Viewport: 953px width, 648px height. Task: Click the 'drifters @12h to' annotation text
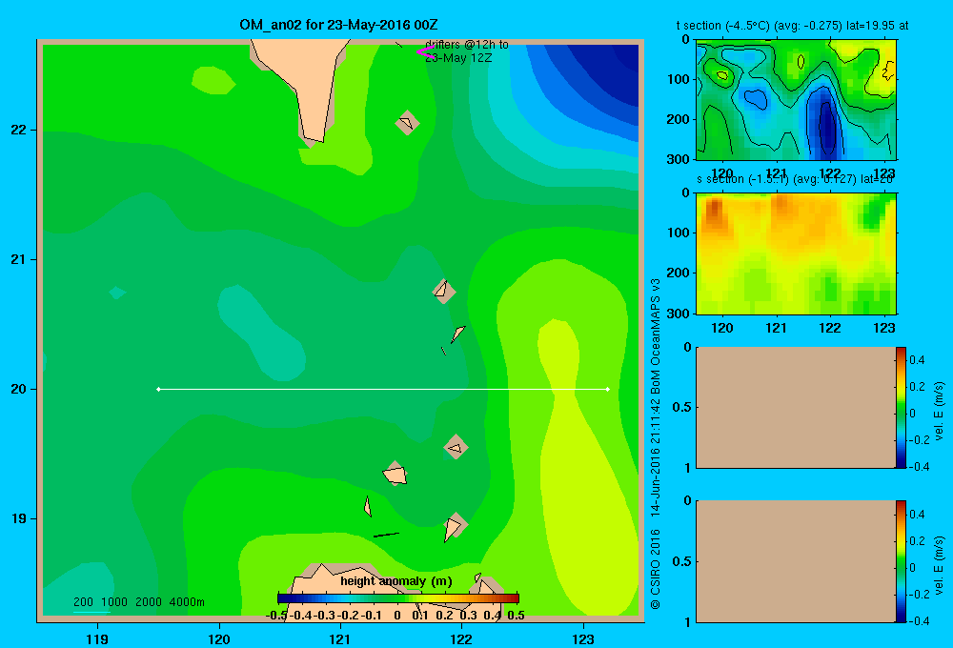(466, 45)
